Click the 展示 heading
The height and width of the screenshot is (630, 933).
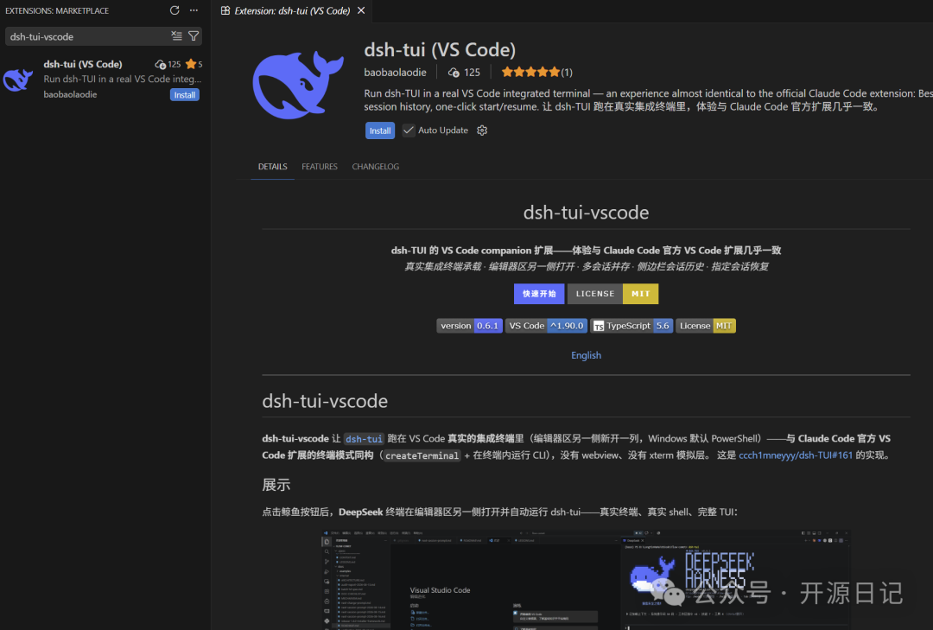tap(276, 485)
